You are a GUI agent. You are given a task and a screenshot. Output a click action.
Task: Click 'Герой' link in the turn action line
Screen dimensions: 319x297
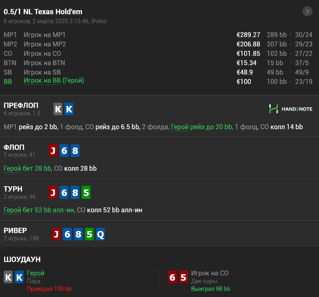pyautogui.click(x=12, y=210)
